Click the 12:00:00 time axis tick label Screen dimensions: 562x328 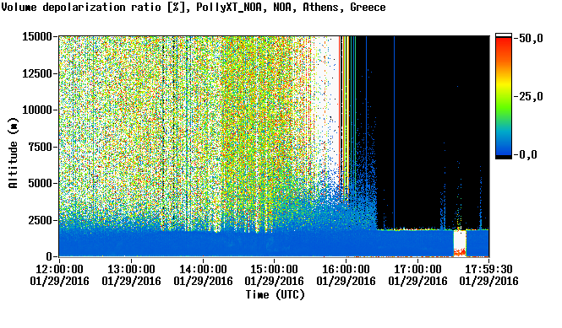59,269
